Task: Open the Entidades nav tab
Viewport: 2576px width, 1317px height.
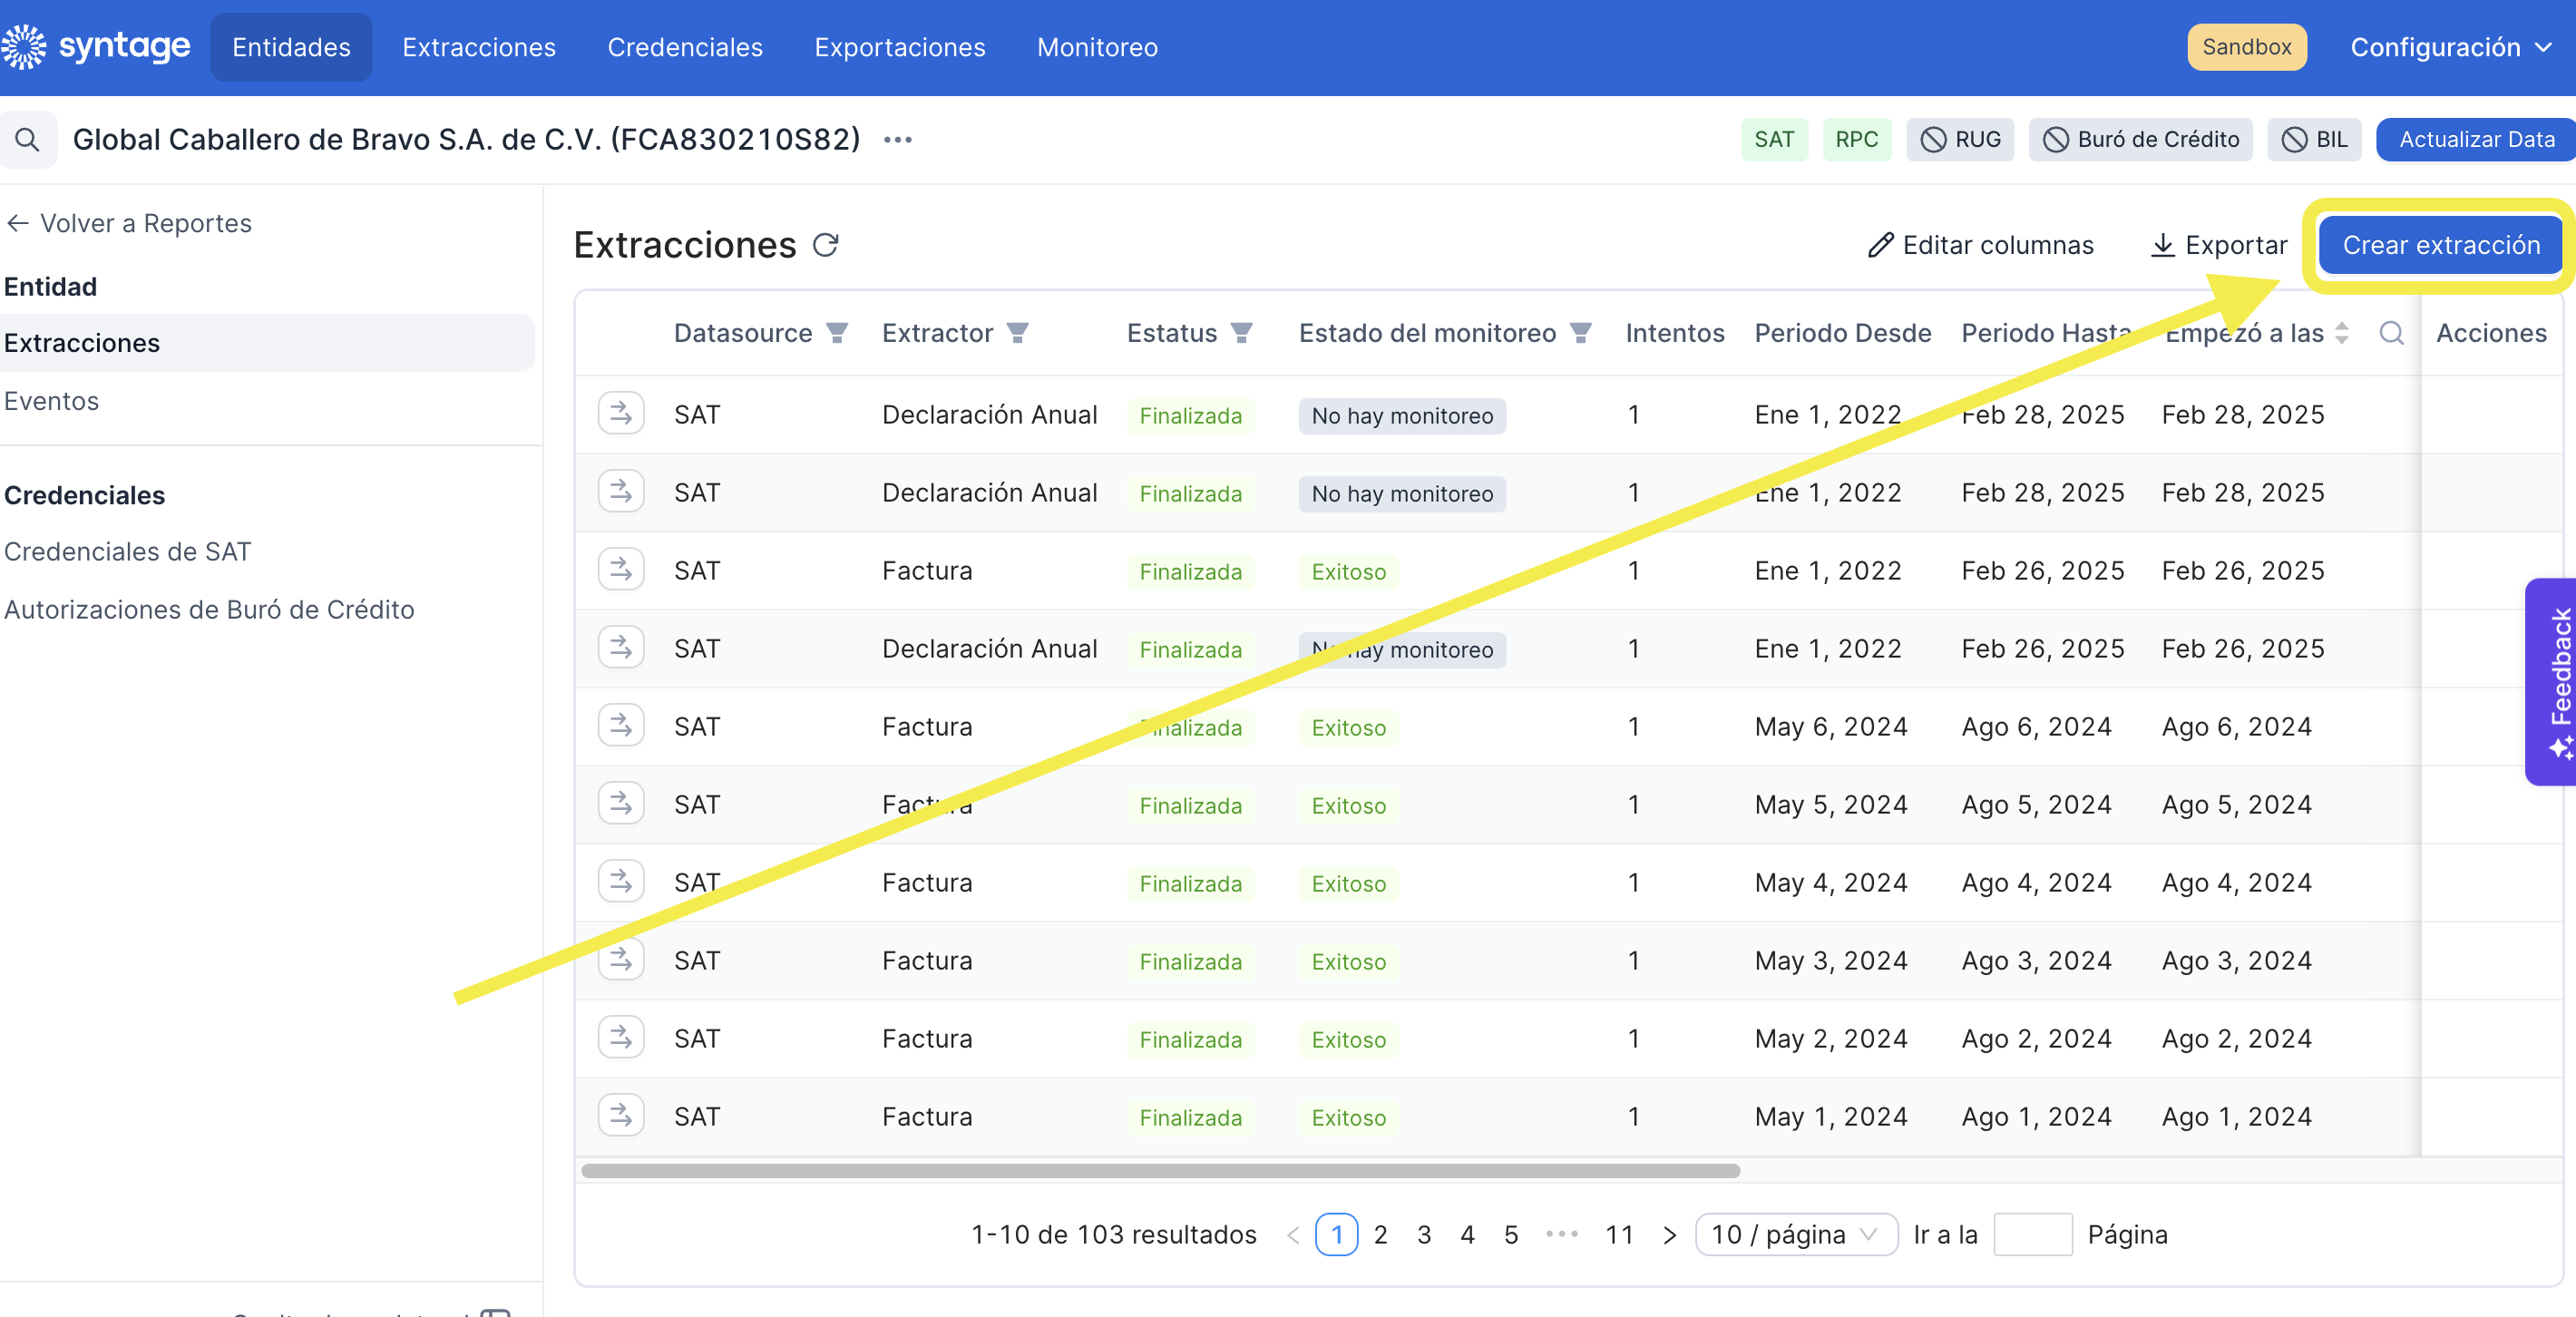Action: [291, 47]
